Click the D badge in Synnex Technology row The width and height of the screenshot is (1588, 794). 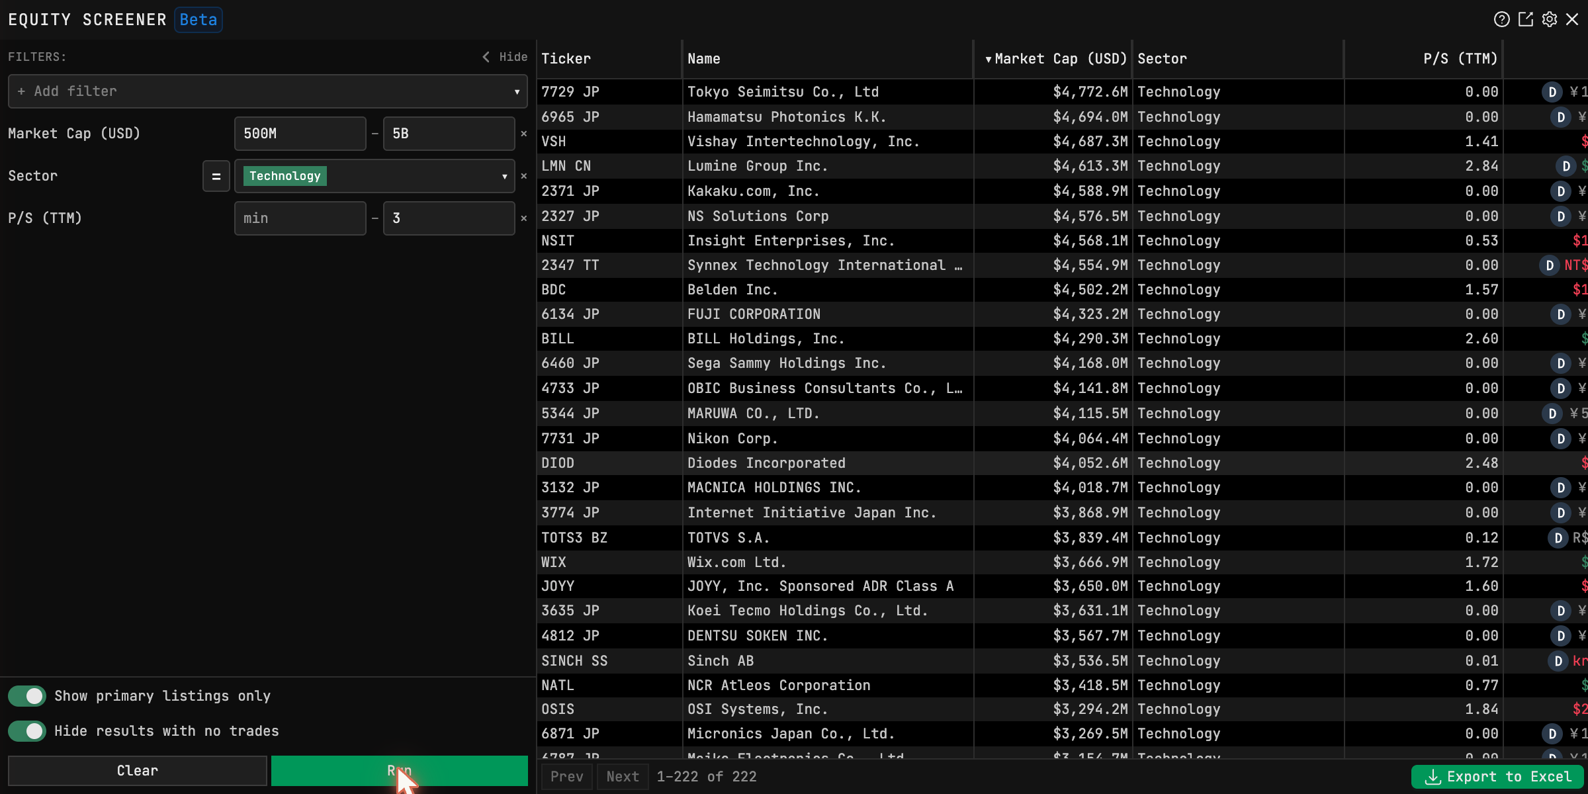point(1549,265)
